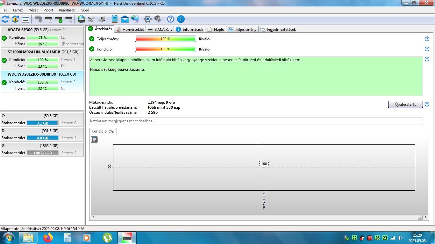Click the Kondíció 100 % bar in overview

pos(166,49)
